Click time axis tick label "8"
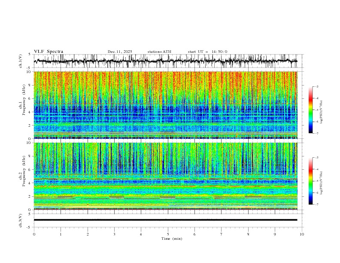340x263 pixels. [248, 234]
